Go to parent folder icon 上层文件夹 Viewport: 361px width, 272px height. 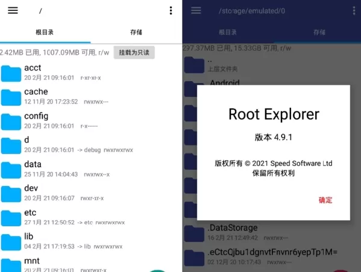pyautogui.click(x=194, y=65)
